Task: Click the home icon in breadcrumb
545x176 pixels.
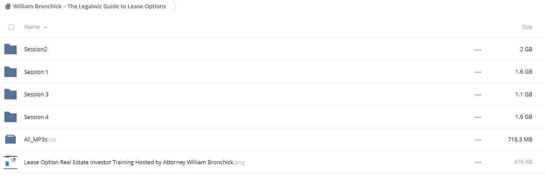Action: [x=8, y=7]
